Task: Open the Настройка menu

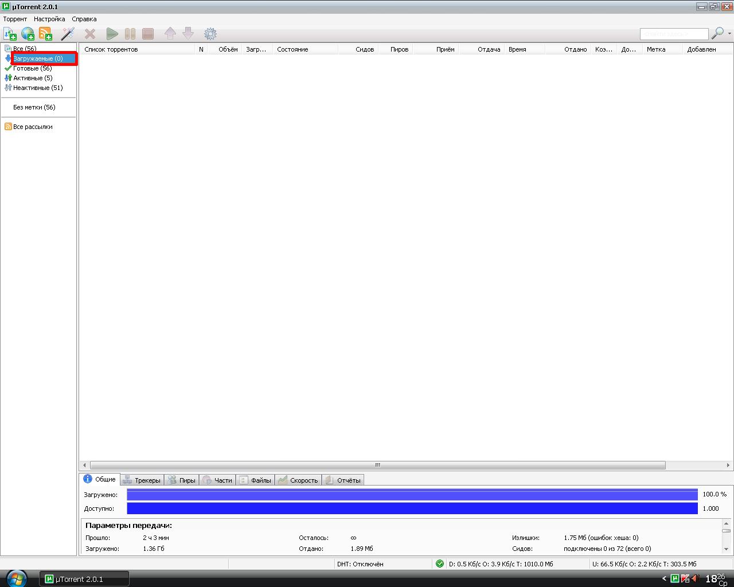Action: (49, 19)
